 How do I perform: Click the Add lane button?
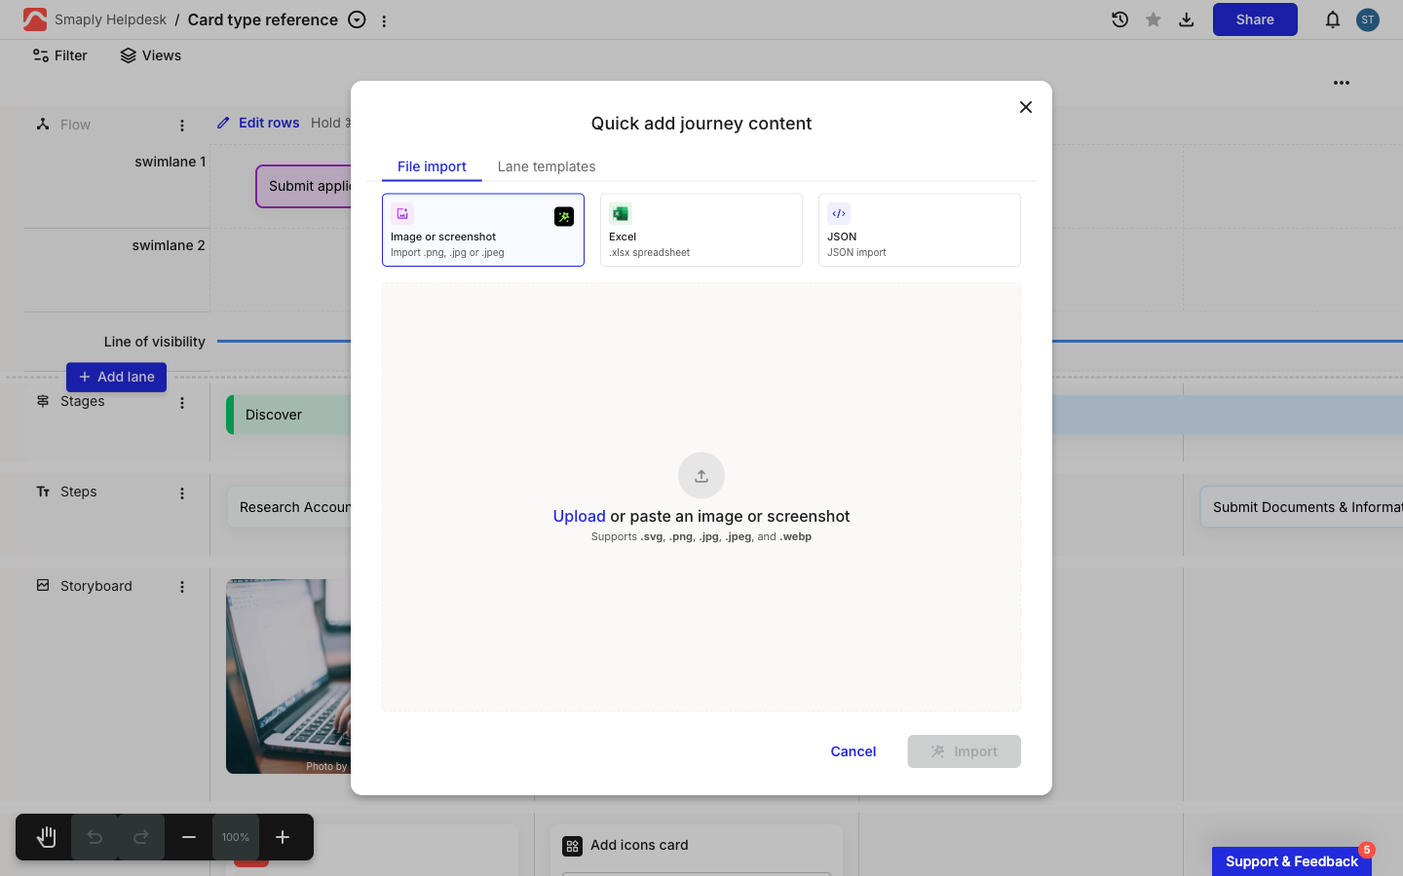117,377
